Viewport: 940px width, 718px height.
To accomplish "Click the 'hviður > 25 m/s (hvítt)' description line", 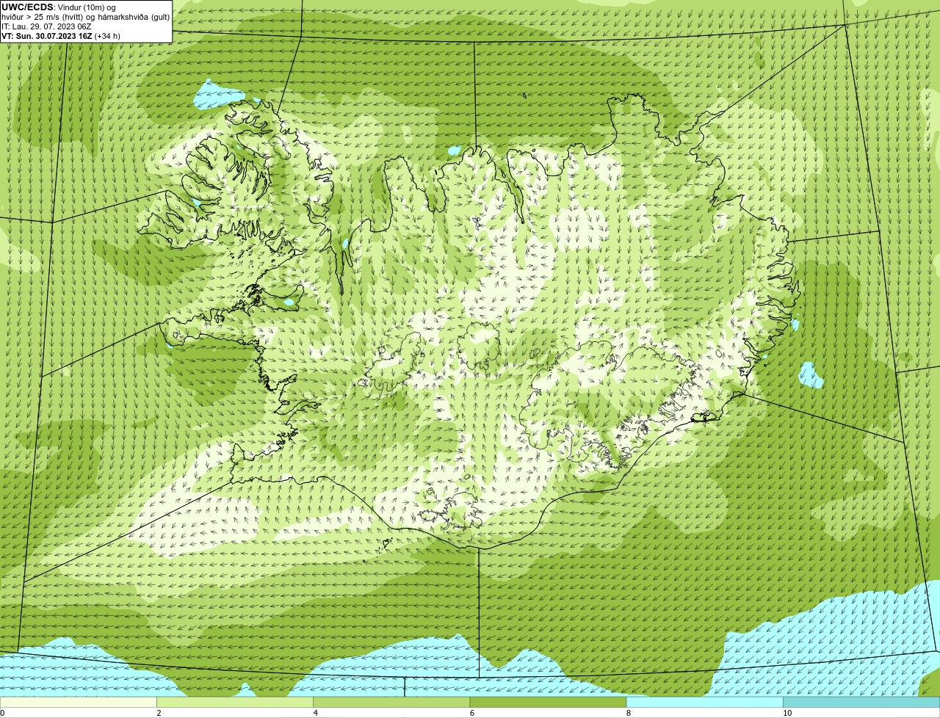I will (x=85, y=17).
